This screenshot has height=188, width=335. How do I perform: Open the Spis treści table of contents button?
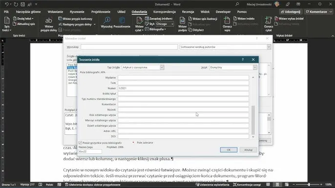7,24
